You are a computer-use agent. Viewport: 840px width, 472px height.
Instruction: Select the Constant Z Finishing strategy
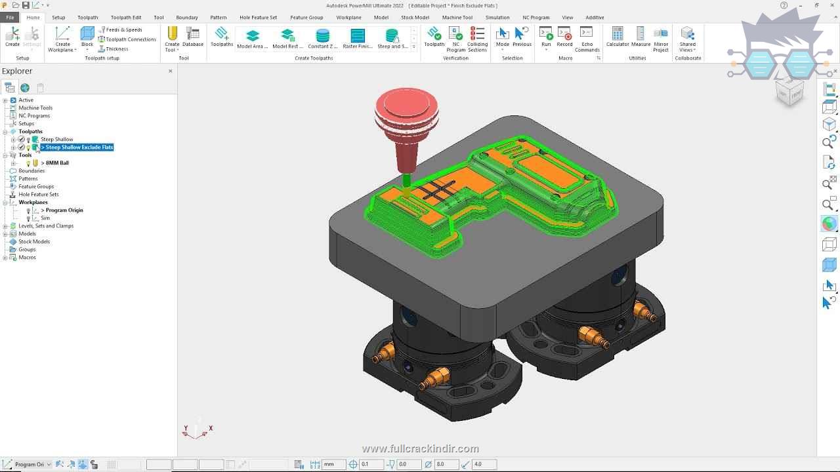(322, 39)
